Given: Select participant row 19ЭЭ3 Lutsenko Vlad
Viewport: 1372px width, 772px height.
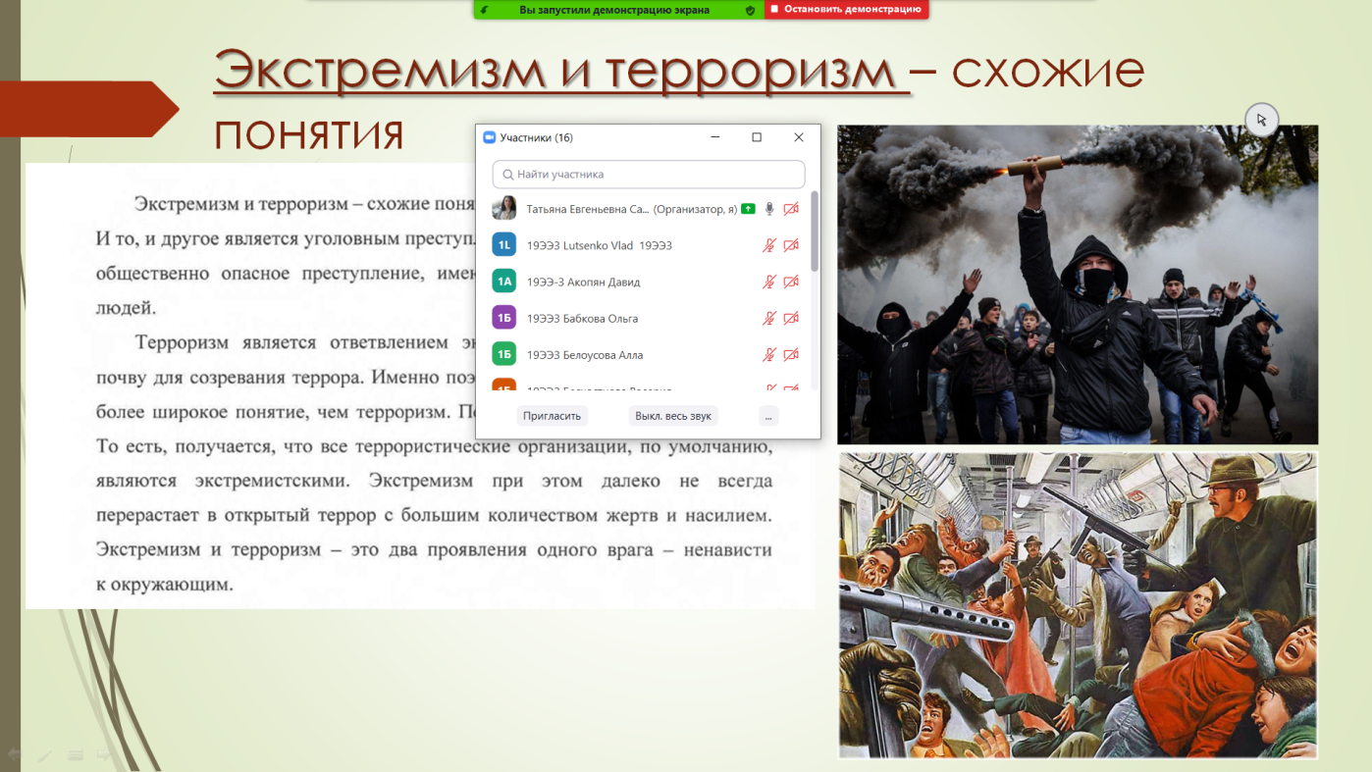Looking at the screenshot, I should [645, 245].
